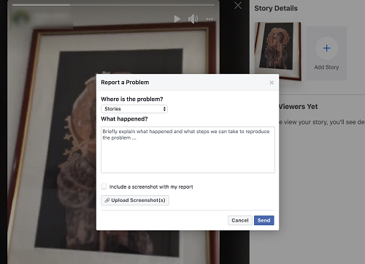Click the Add Story label
Image resolution: width=365 pixels, height=264 pixels.
326,67
